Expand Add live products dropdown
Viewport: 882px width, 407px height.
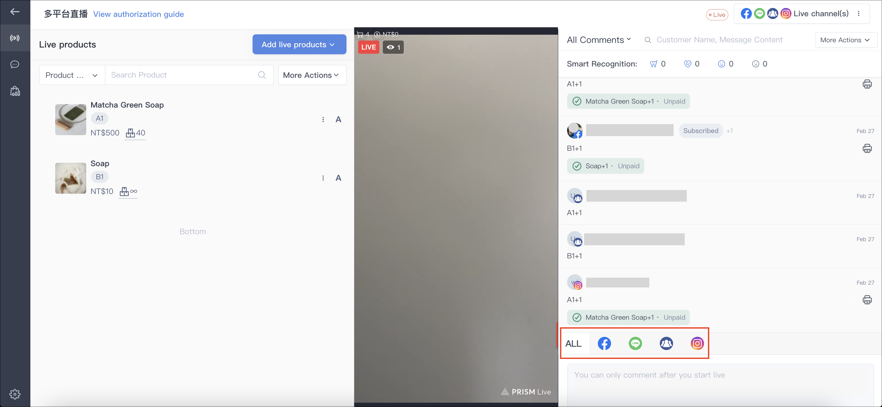(x=299, y=44)
